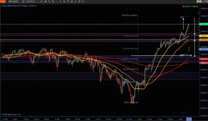
Task: Click the 50,00% Fibonacci level label
Action: point(130,59)
